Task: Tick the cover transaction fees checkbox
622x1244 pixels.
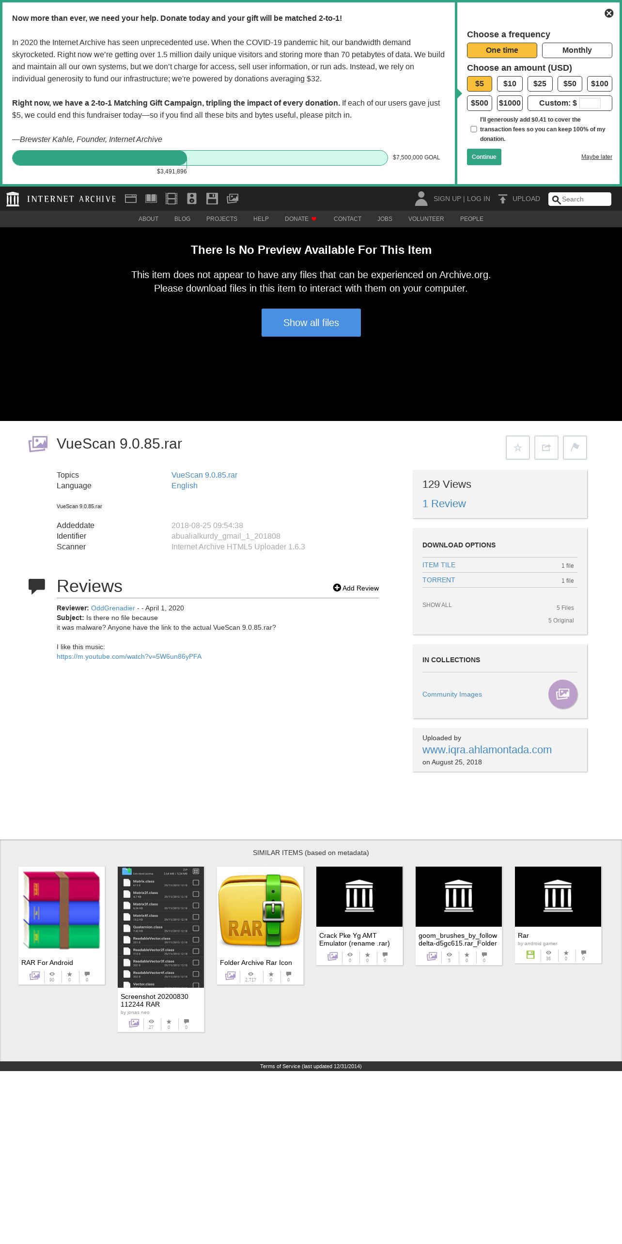Action: (474, 129)
